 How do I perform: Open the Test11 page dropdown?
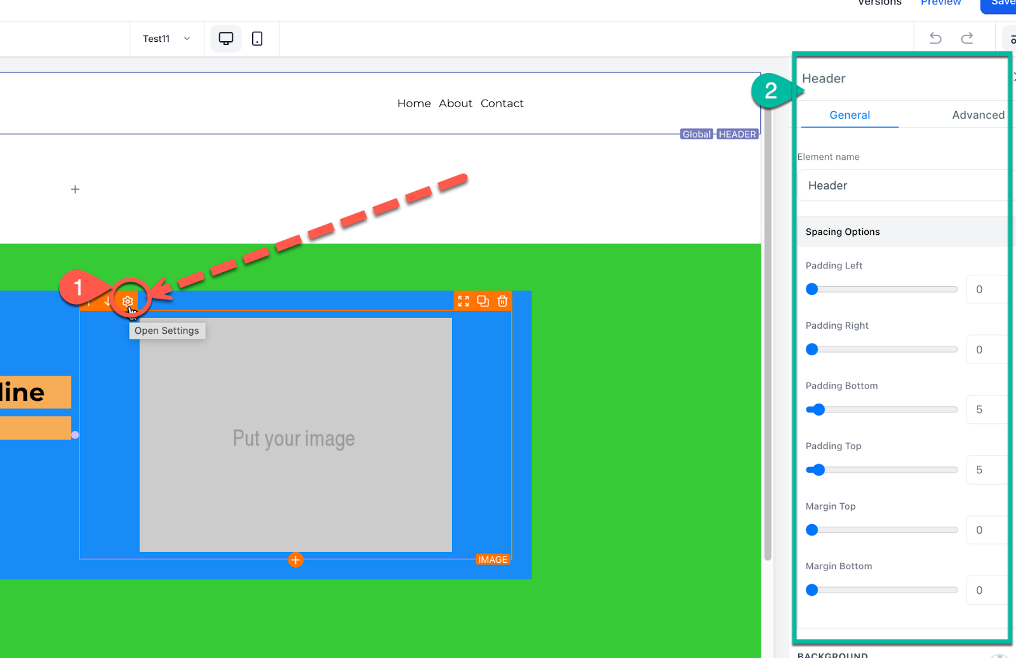coord(166,39)
